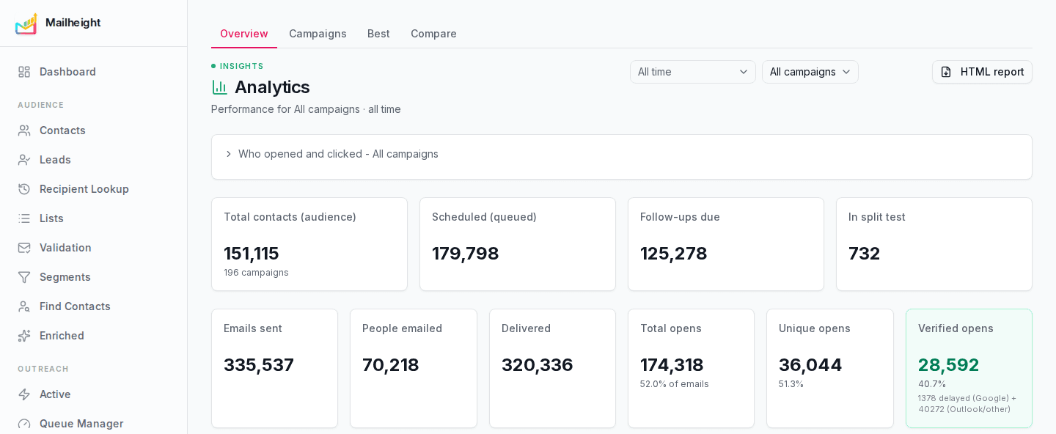Click the Mailheight brand name
1056x434 pixels.
coord(73,23)
